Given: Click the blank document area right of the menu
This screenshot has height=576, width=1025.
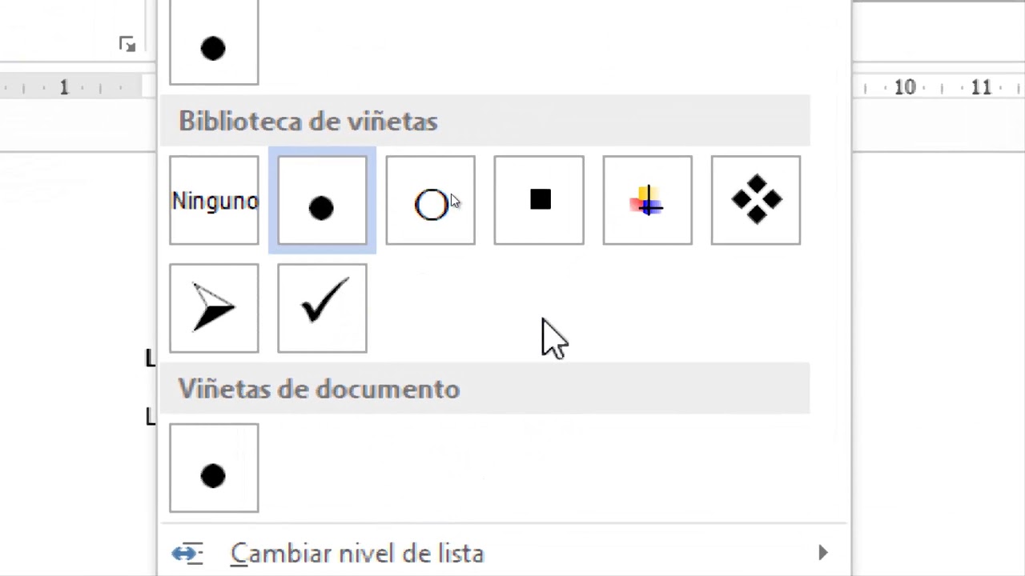Looking at the screenshot, I should (937, 320).
